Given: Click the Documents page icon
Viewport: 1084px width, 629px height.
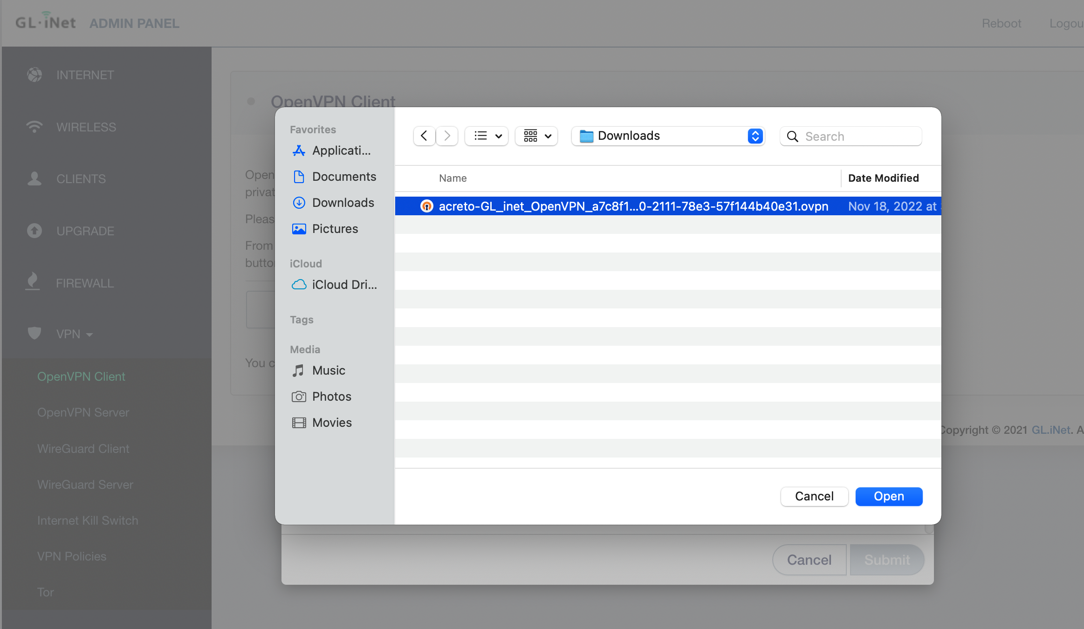Looking at the screenshot, I should [299, 177].
